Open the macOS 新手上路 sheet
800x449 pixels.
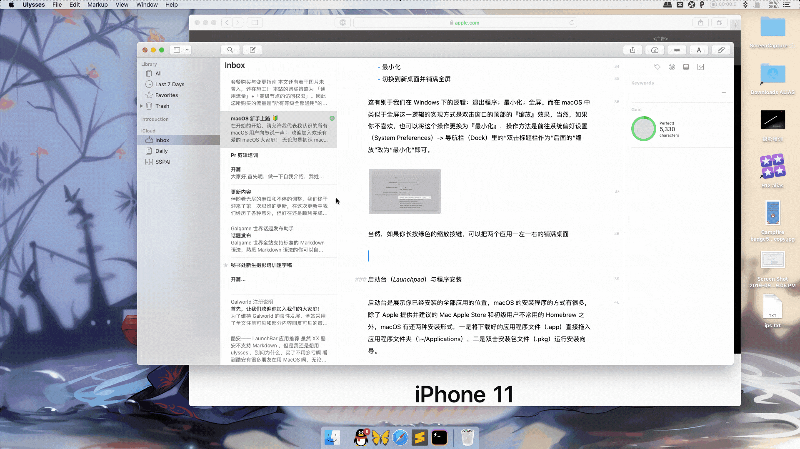(x=278, y=130)
